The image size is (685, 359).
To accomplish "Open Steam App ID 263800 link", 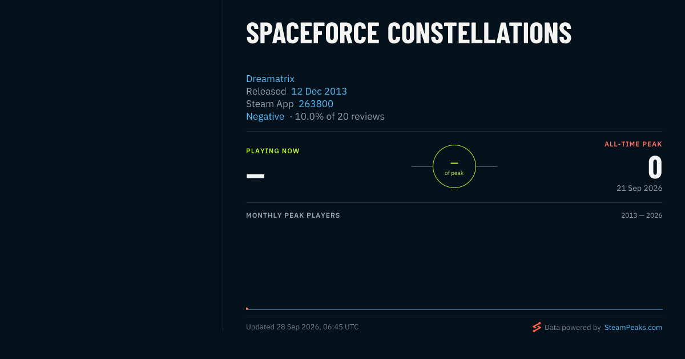I will pos(316,104).
